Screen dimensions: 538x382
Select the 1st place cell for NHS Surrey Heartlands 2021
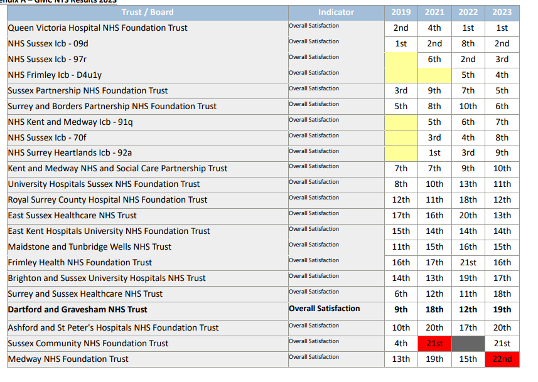[434, 152]
